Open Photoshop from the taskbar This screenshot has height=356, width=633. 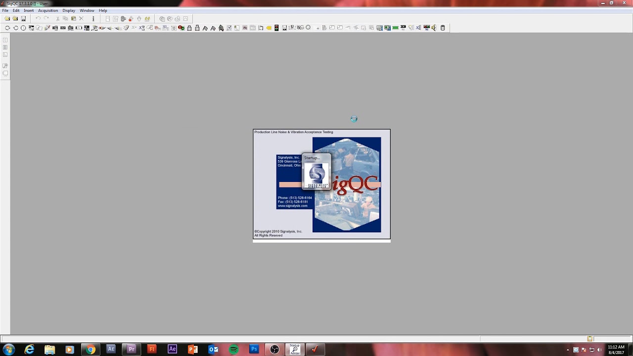[254, 350]
